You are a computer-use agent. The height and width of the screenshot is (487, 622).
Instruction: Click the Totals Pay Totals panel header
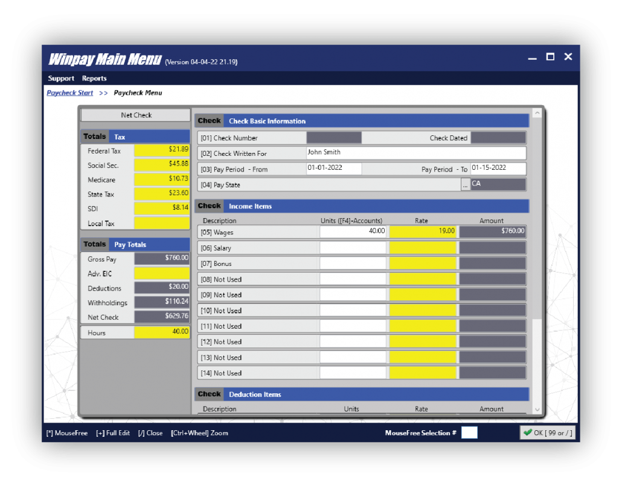pos(135,244)
